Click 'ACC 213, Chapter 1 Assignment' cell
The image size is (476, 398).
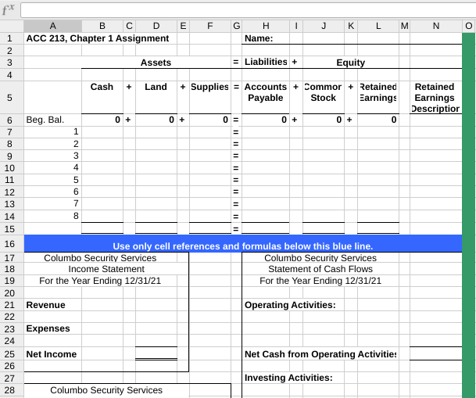98,38
